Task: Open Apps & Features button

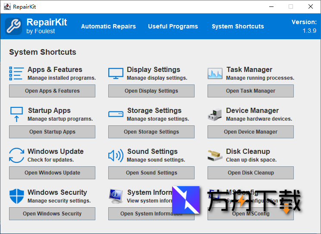Action: click(52, 91)
